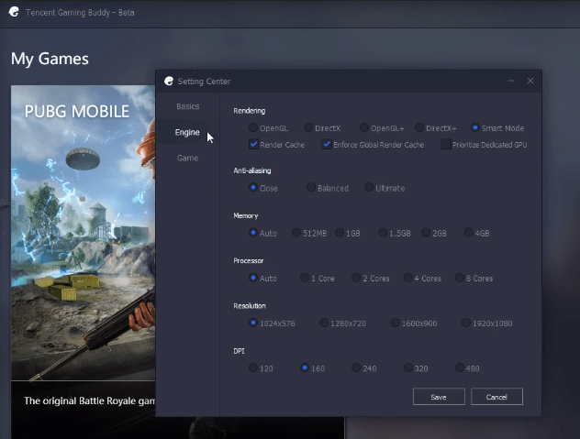The image size is (580, 439).
Task: Click the Resolution section label
Action: click(x=250, y=306)
